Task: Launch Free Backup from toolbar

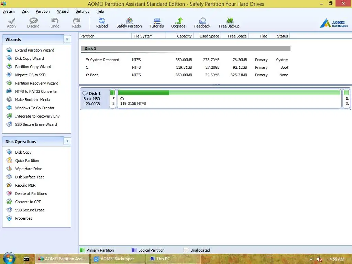Action: (x=229, y=23)
